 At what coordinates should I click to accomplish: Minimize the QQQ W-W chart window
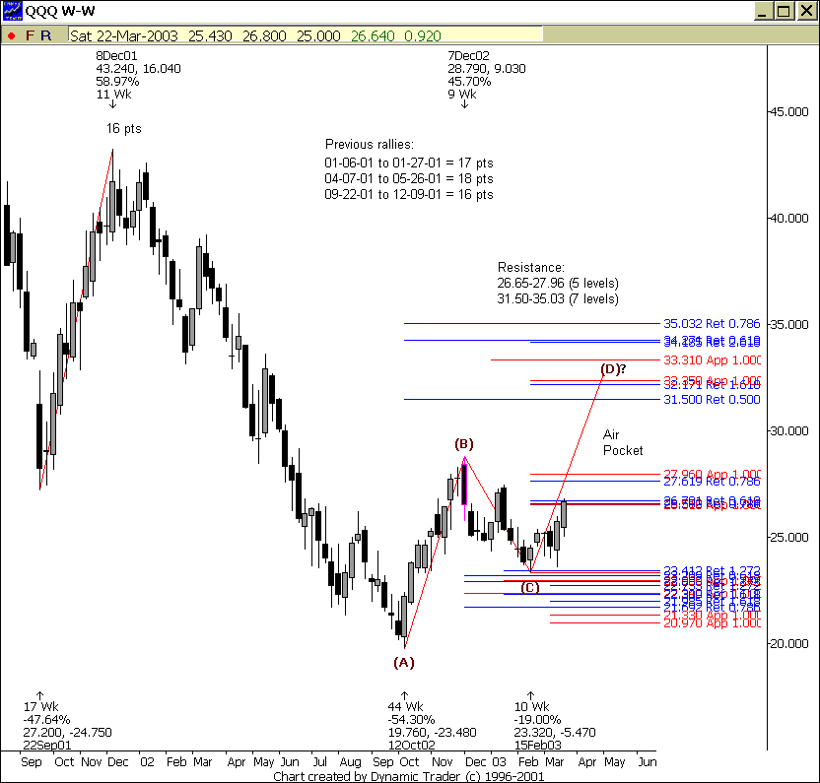coord(762,11)
